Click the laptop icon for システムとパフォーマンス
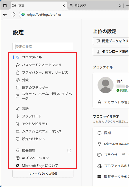 click(17, 131)
